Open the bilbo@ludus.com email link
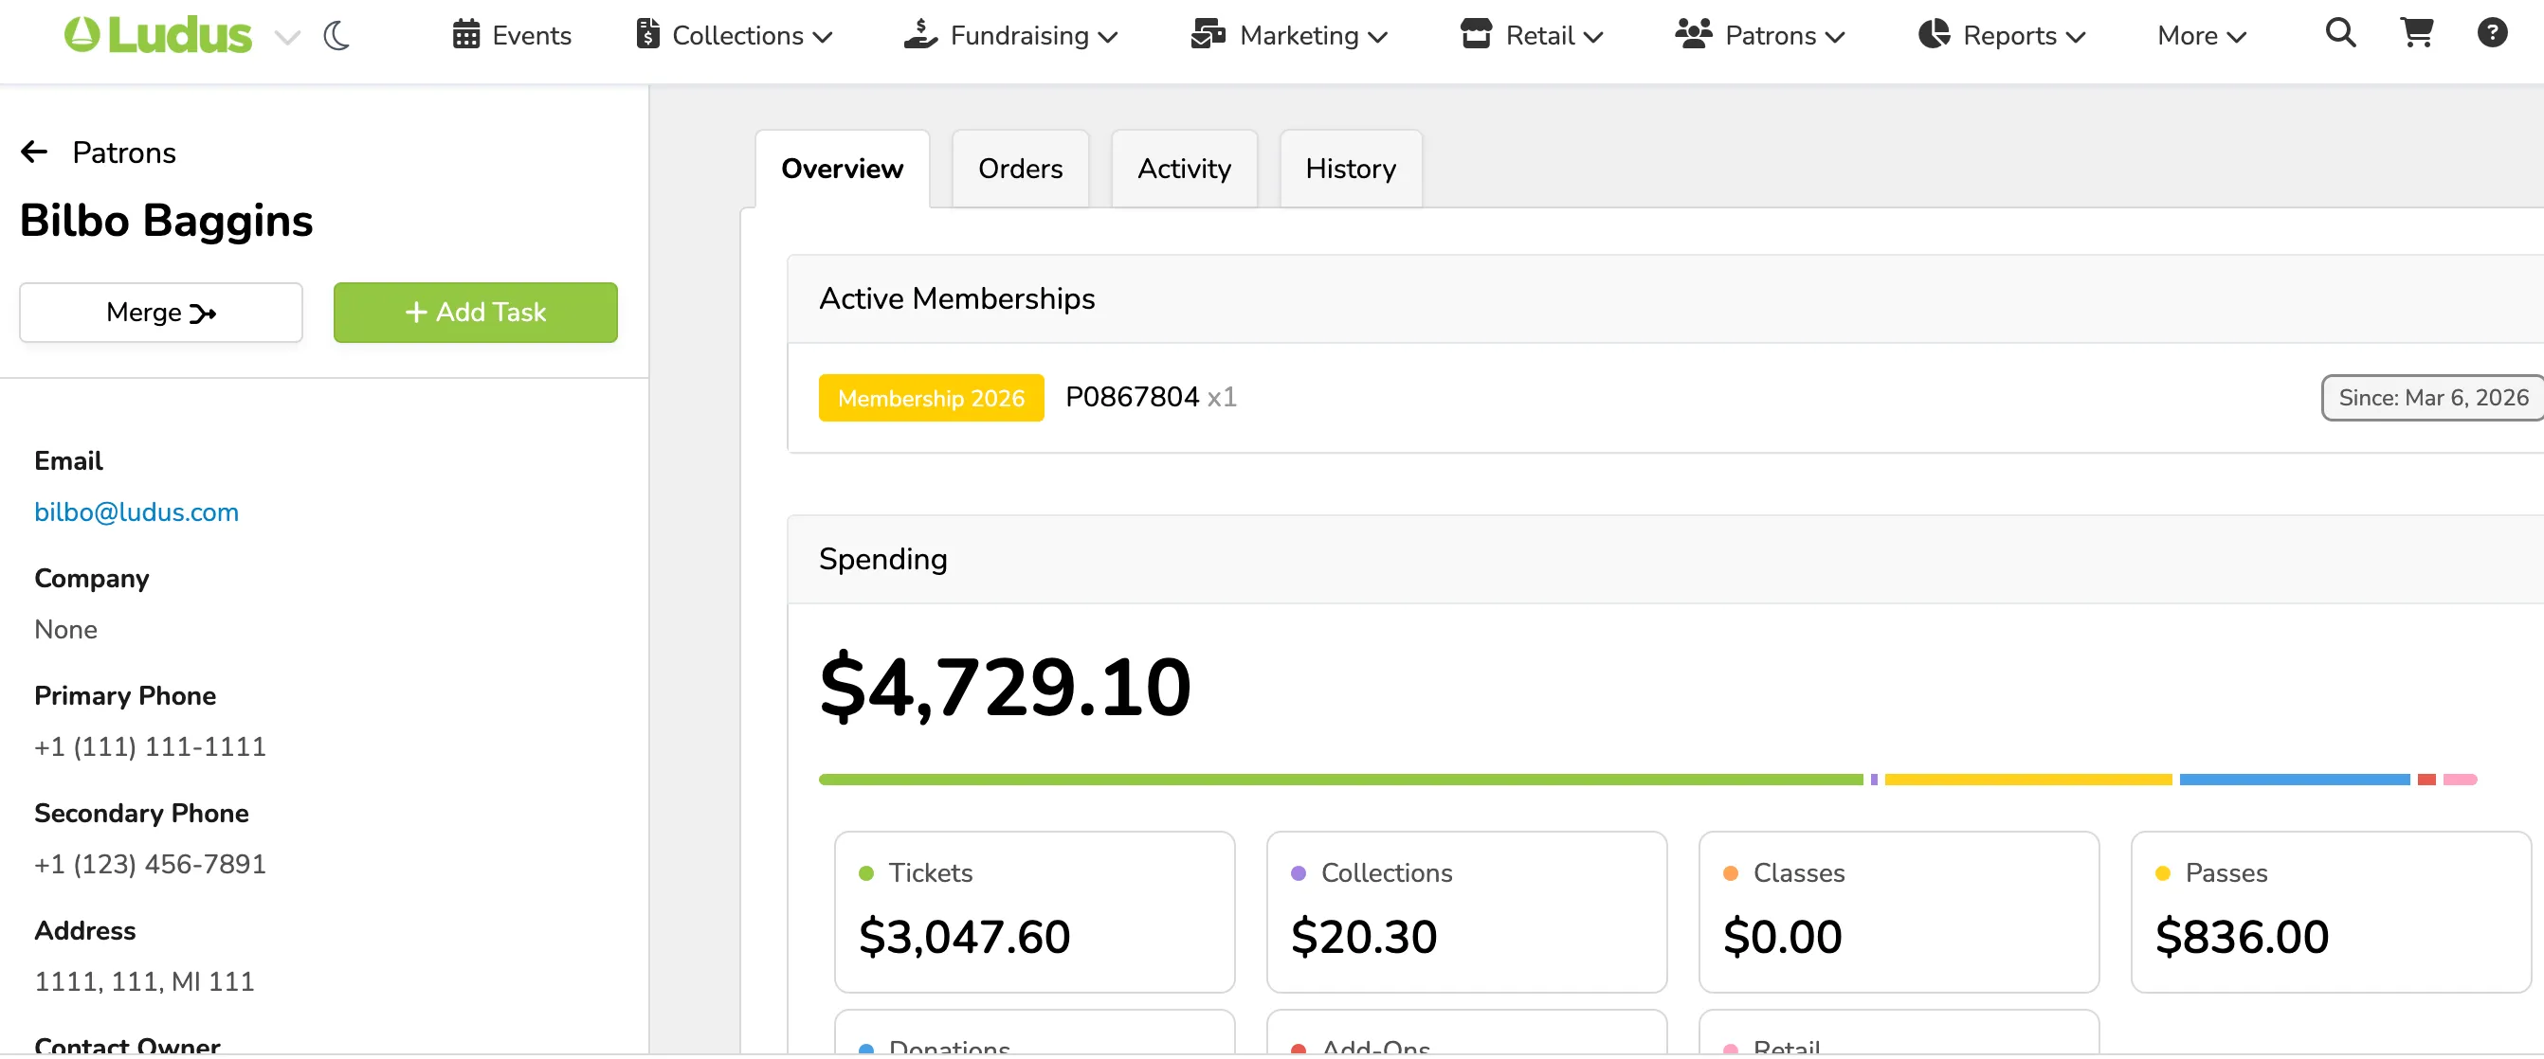The height and width of the screenshot is (1059, 2544). [136, 512]
